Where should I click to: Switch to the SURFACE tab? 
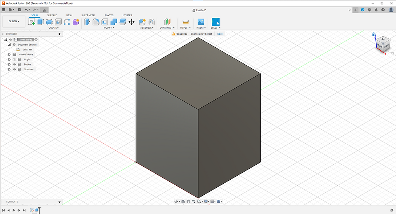(52, 15)
